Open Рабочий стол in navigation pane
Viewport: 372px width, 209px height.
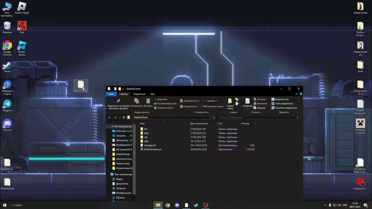[123, 131]
